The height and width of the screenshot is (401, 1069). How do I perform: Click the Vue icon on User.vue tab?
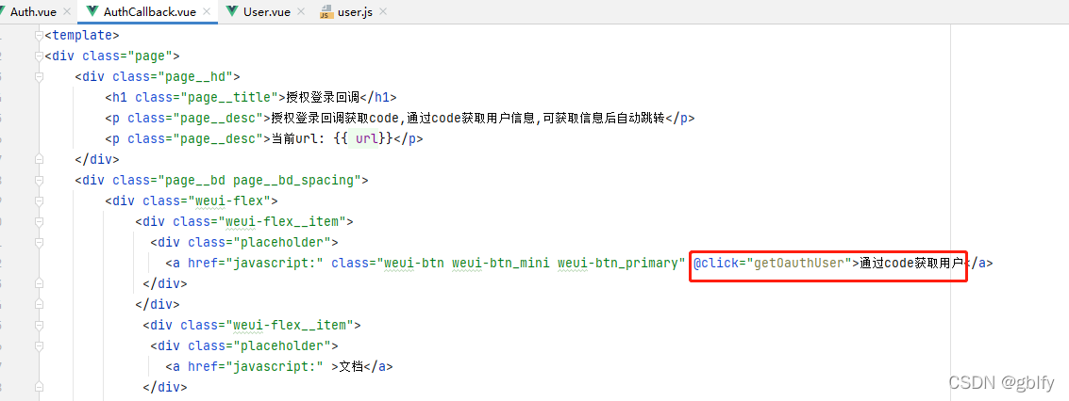pos(232,11)
